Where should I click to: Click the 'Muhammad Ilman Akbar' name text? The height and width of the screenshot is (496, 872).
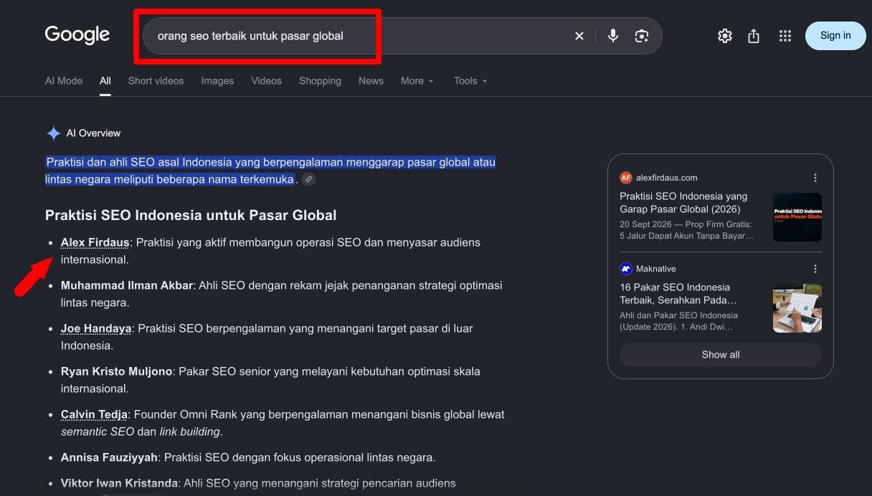point(127,285)
